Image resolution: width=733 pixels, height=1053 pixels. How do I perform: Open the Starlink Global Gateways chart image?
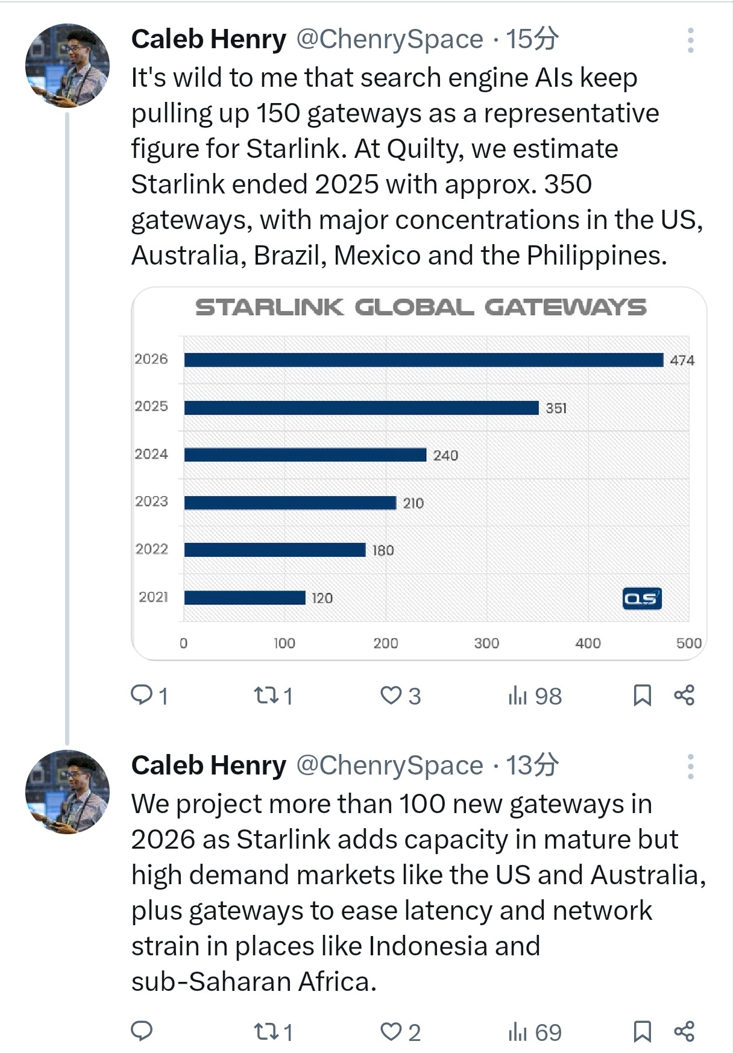(419, 473)
